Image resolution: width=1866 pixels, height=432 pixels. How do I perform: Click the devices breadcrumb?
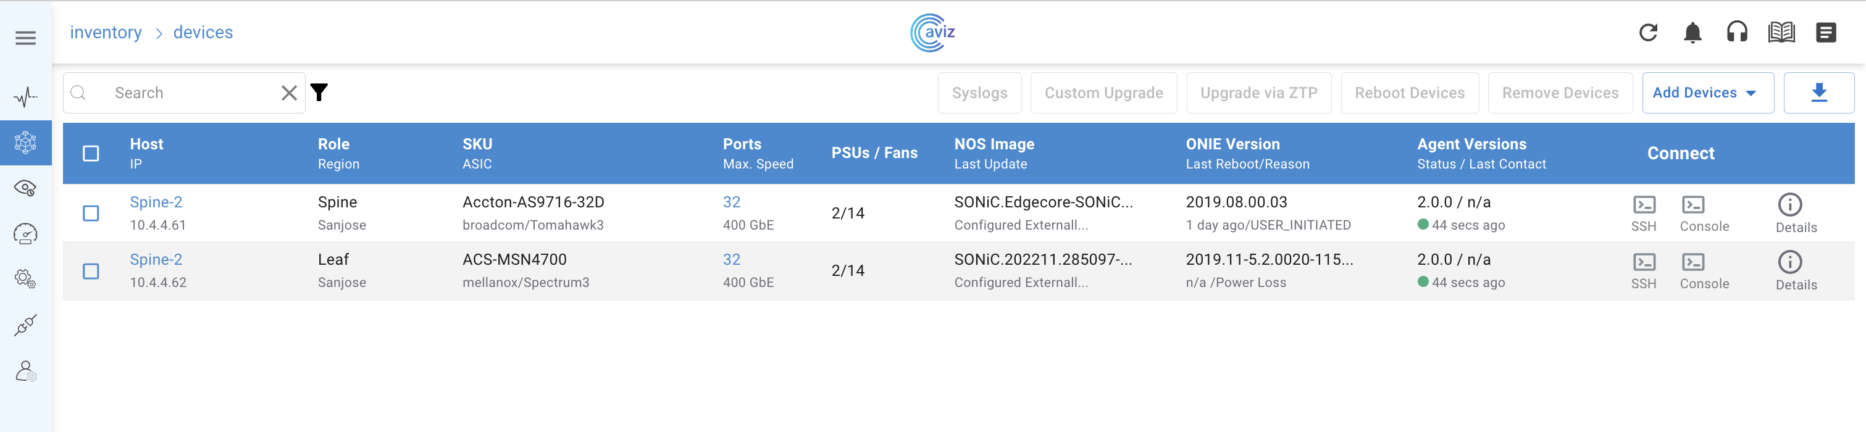203,33
